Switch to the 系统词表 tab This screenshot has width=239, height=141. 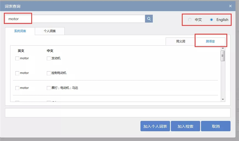coord(20,31)
